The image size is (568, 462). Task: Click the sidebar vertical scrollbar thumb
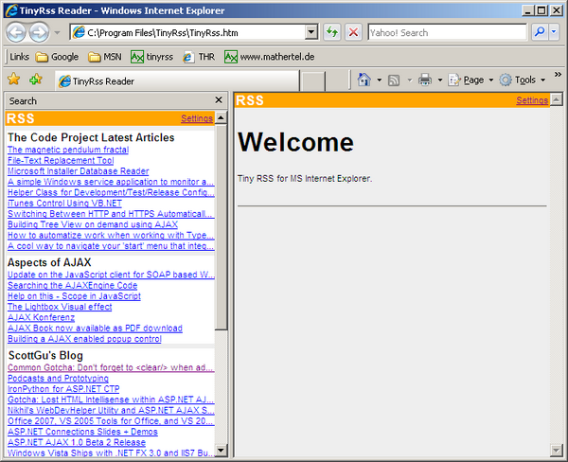click(x=221, y=227)
